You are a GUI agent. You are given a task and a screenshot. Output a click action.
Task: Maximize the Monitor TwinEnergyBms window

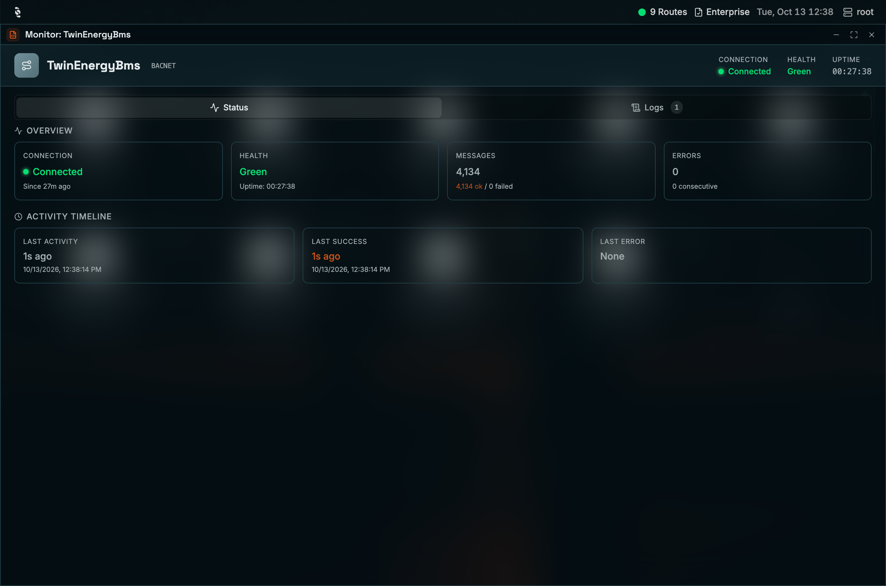[854, 35]
